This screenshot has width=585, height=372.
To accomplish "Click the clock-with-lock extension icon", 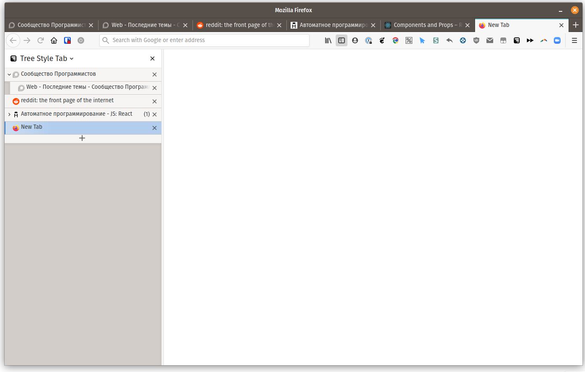I will pos(369,40).
